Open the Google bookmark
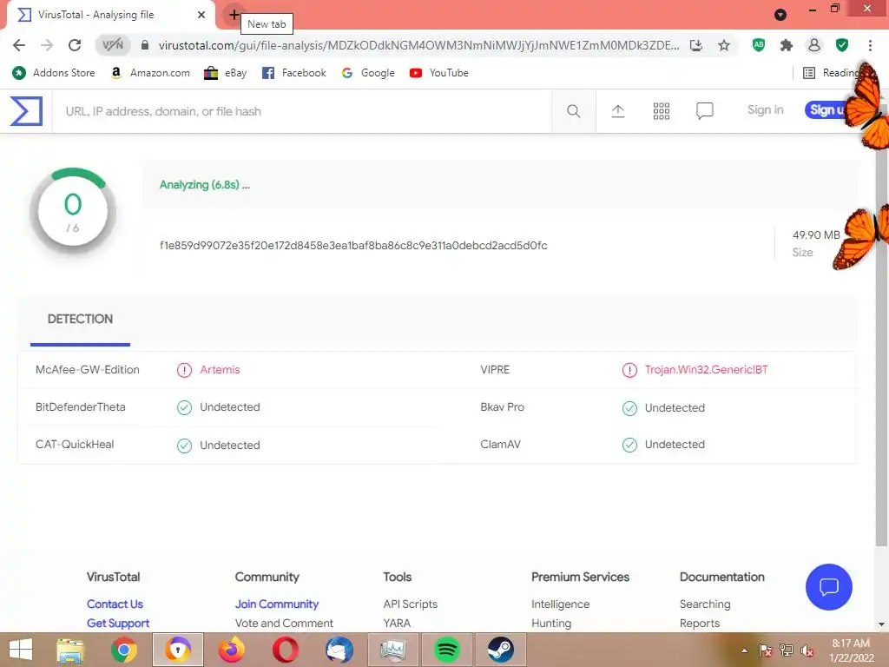The width and height of the screenshot is (889, 667). (x=368, y=73)
